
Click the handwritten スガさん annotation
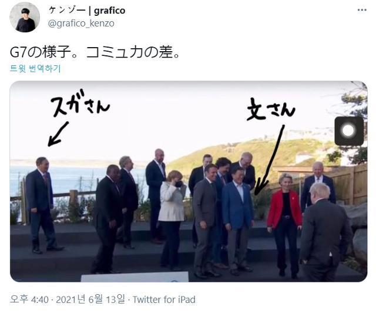coord(80,104)
